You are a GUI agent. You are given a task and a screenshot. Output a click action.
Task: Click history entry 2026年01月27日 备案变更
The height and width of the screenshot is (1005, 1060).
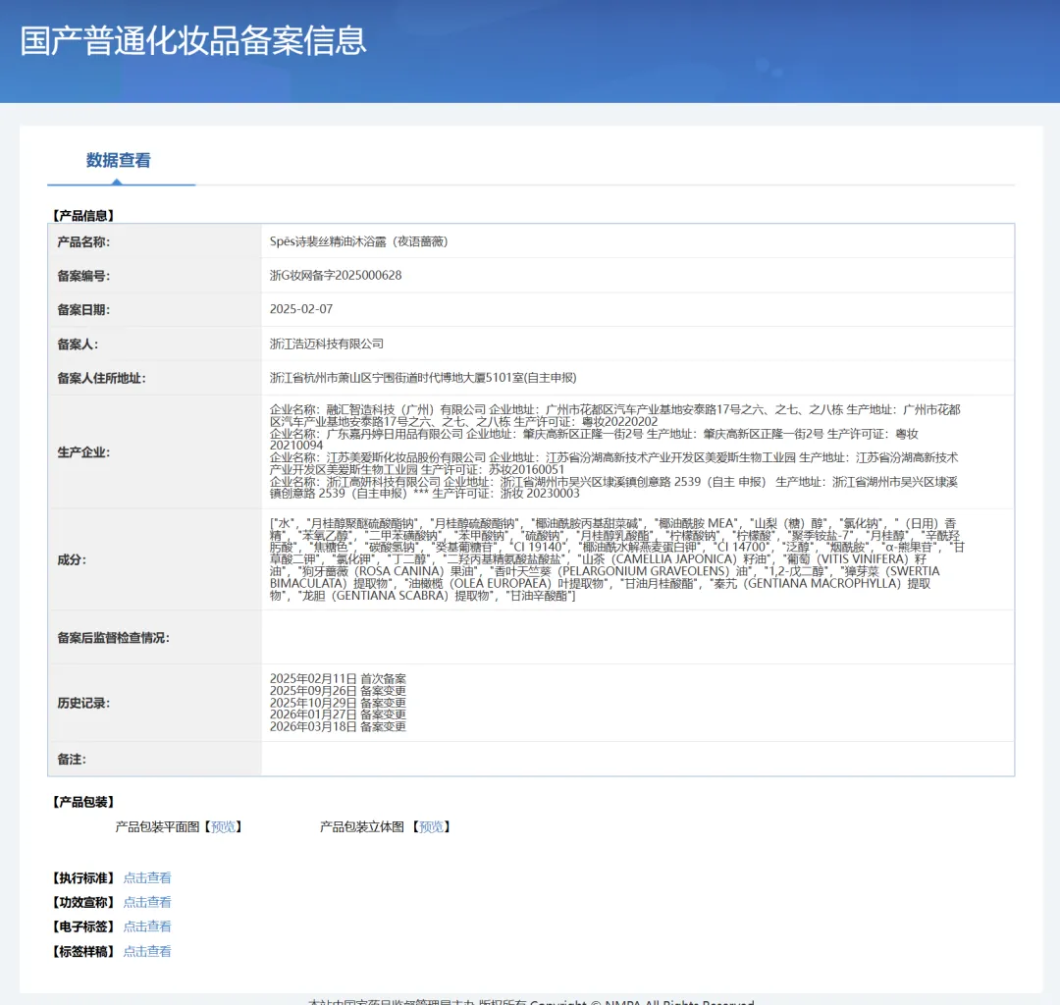coord(338,714)
